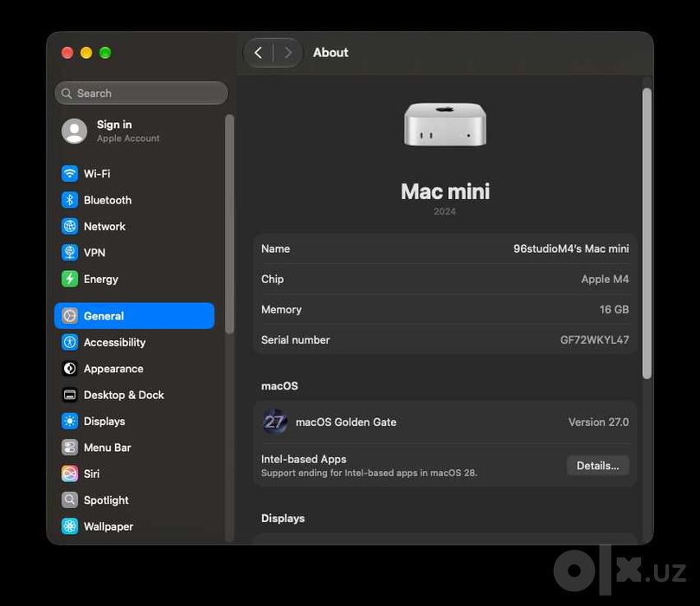Click the green zoom window button
This screenshot has width=700, height=606.
point(106,53)
